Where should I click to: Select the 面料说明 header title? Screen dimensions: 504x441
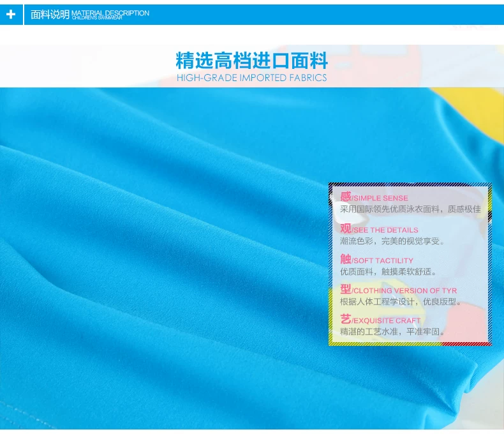click(50, 15)
